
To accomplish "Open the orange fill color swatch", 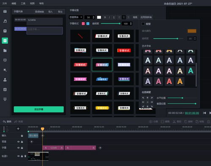I will (192, 31).
